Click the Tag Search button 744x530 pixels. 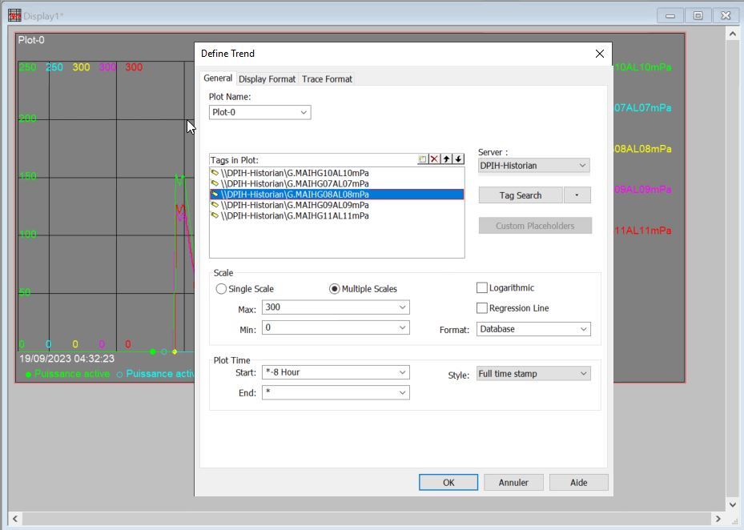tap(520, 195)
